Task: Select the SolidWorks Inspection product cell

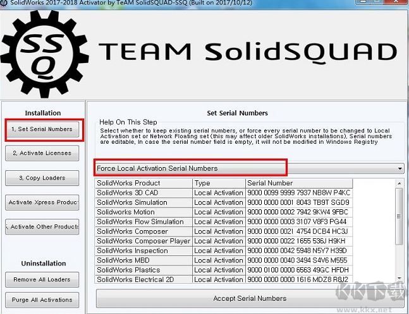Action: click(x=143, y=250)
